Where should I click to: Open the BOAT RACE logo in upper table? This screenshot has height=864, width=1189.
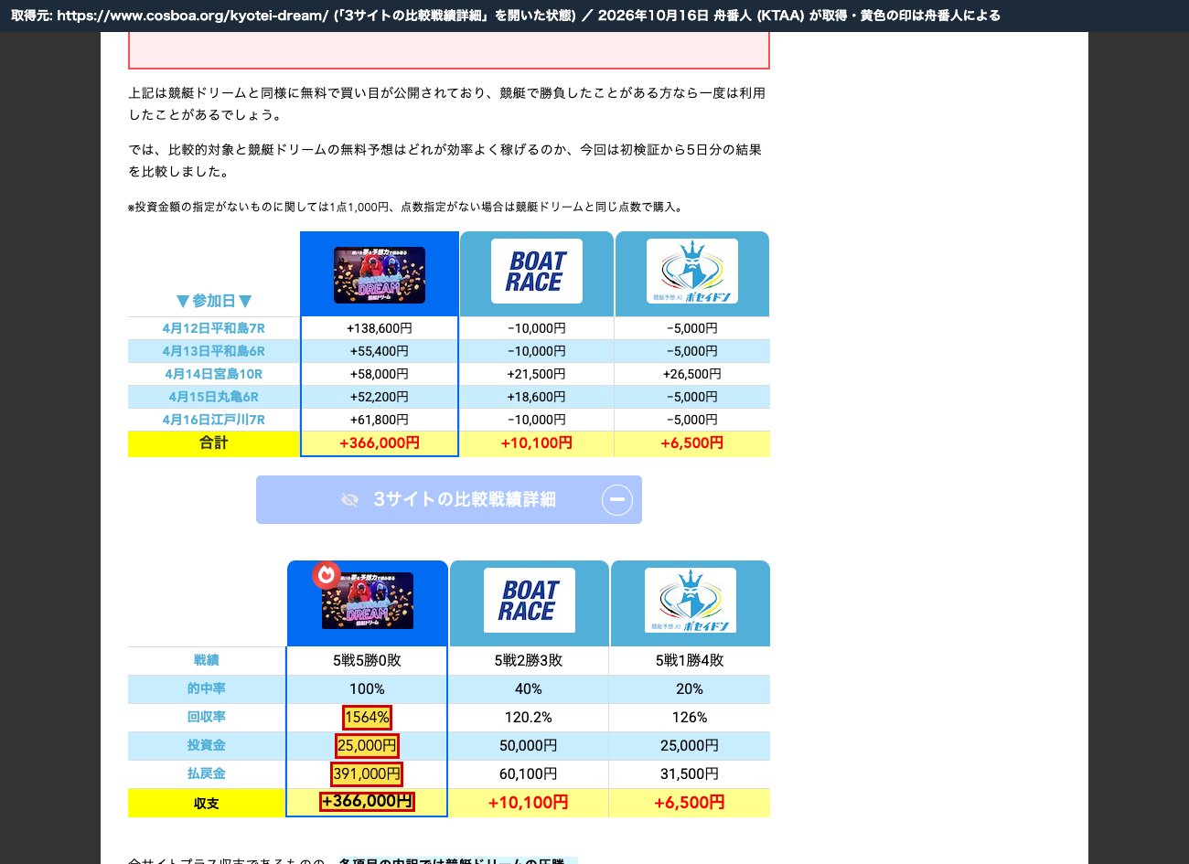click(x=537, y=272)
